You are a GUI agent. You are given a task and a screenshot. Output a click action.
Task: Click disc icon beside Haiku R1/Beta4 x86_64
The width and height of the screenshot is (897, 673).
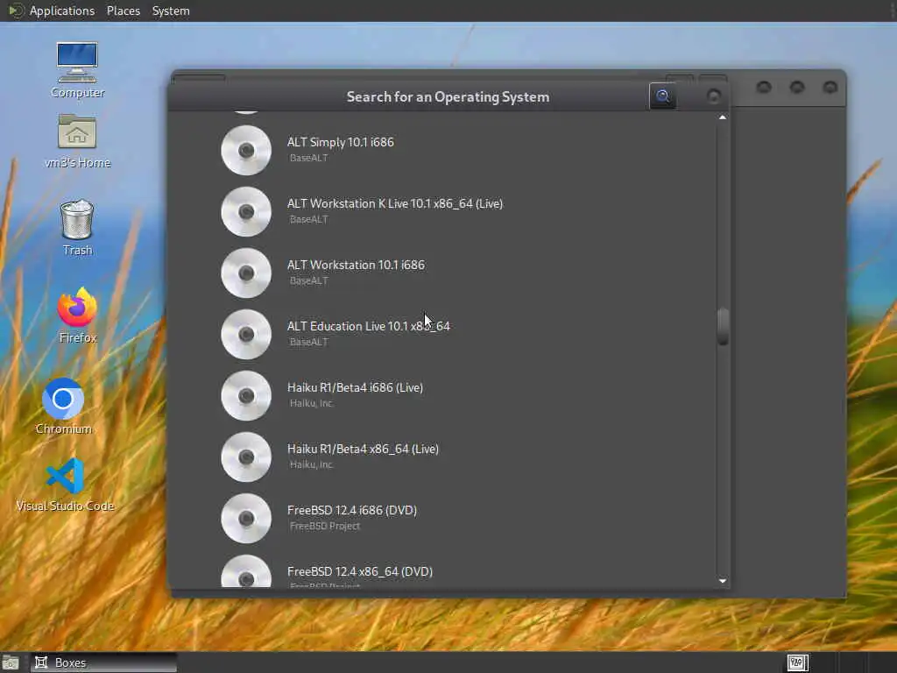(246, 457)
